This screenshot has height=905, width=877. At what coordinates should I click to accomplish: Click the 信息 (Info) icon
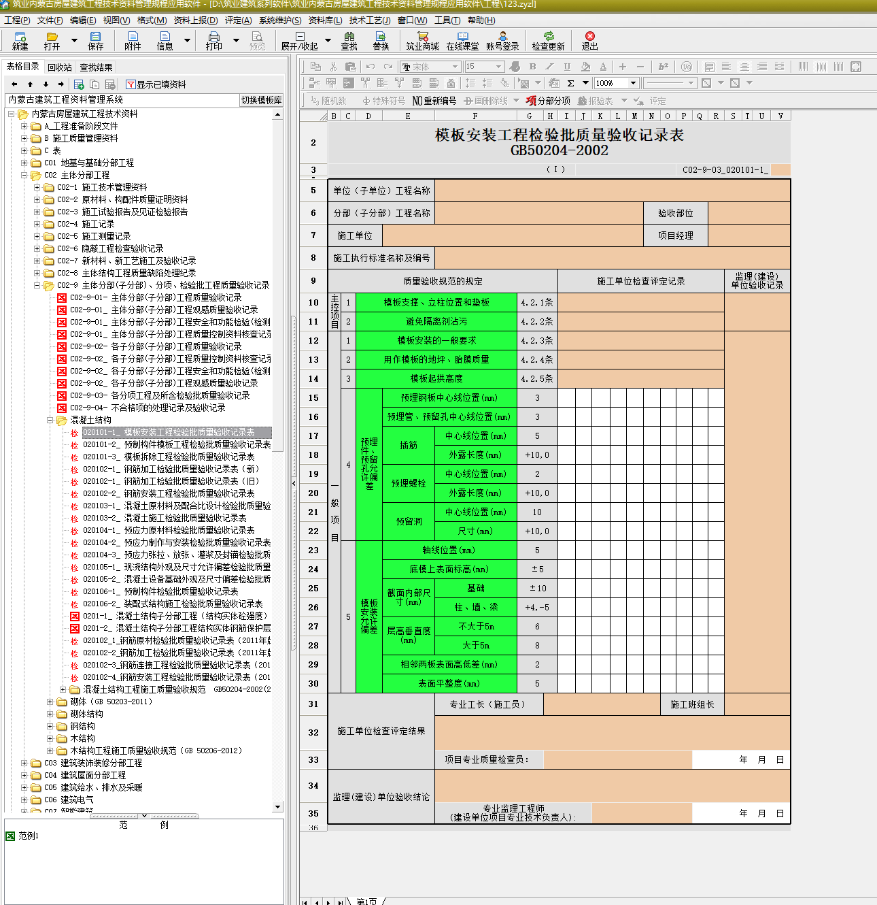(x=165, y=41)
